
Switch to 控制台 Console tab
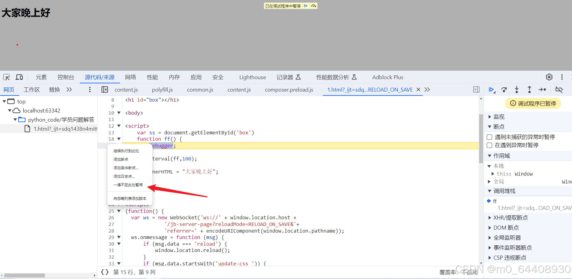[x=66, y=77]
